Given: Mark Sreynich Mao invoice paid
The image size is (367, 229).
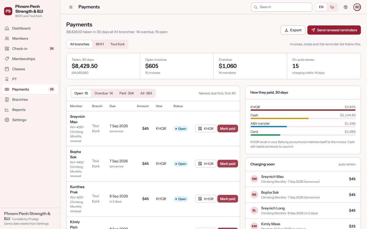Looking at the screenshot, I should tap(228, 128).
